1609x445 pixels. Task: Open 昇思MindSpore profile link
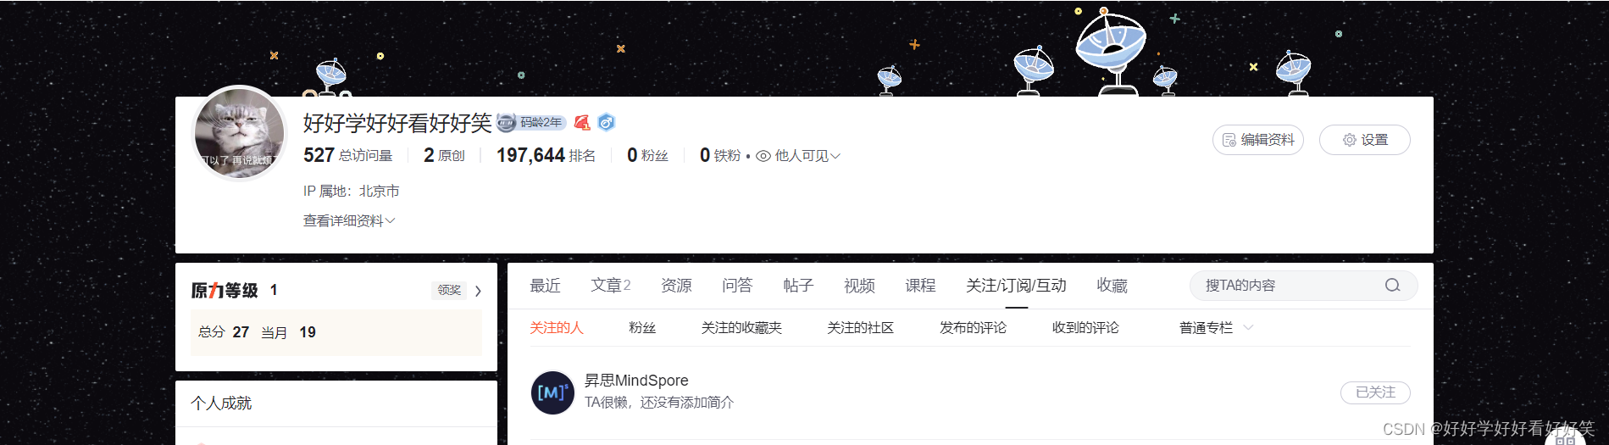[636, 381]
